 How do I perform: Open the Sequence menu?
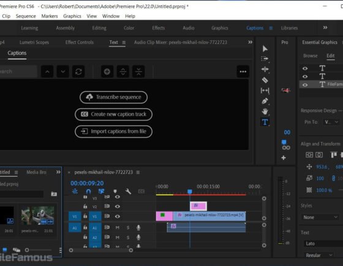coord(26,16)
